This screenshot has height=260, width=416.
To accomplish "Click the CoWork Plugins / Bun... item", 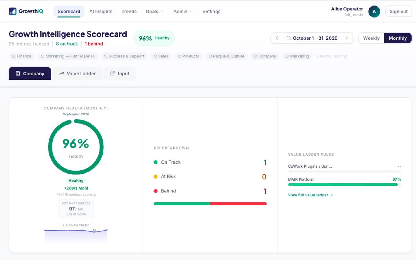I will (310, 166).
